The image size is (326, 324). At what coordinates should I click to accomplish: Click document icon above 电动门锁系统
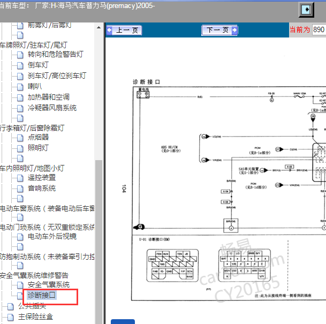[x=20, y=217]
